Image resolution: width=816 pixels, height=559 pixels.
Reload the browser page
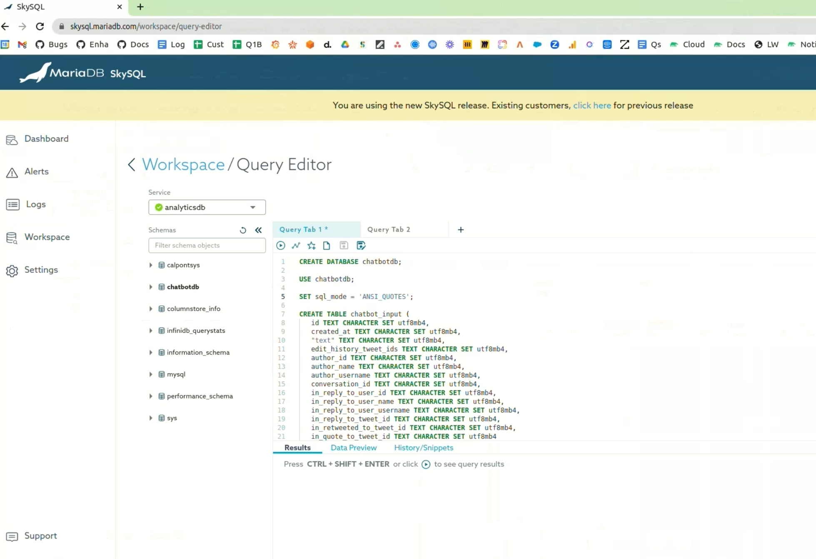tap(40, 26)
